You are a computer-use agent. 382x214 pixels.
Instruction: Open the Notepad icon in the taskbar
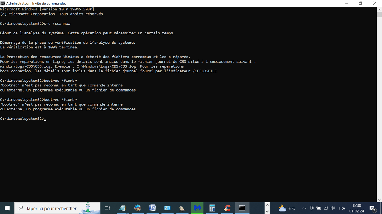click(122, 208)
